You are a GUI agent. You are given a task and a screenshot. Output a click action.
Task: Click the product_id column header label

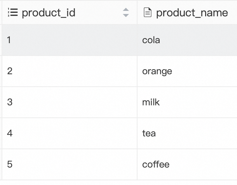(49, 12)
